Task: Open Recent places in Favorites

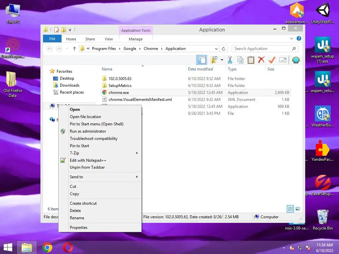Action: [x=72, y=92]
